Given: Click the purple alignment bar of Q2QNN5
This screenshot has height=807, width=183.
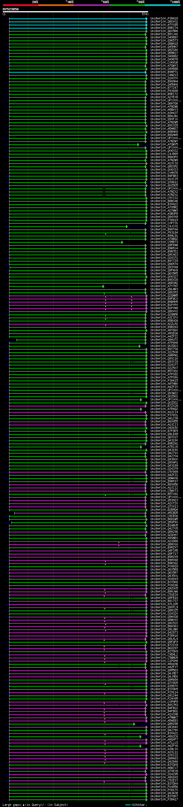Looking at the screenshot, I should point(77,296).
